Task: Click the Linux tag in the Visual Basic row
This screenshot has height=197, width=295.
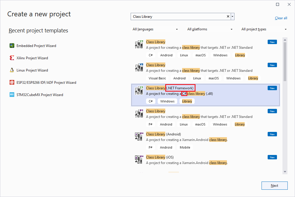Action: coord(197,78)
